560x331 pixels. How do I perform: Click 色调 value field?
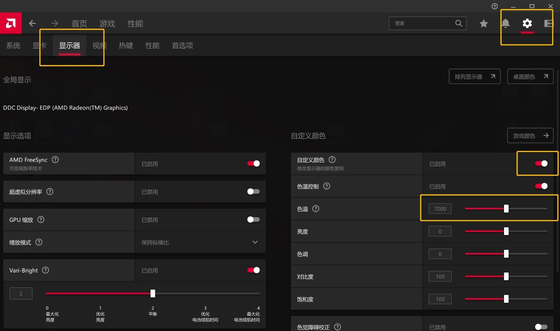click(x=440, y=254)
